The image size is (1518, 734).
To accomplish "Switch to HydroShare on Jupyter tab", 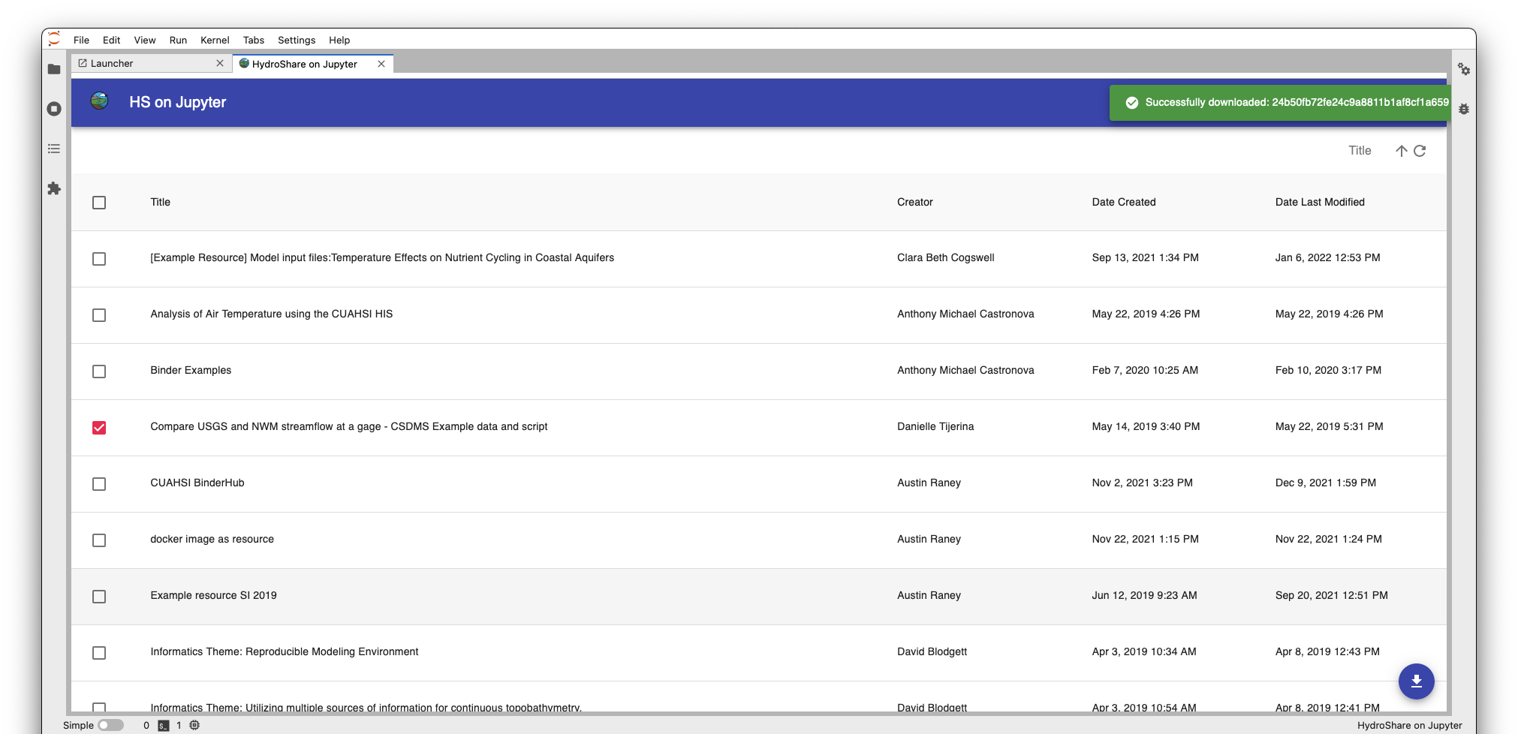I will 313,64.
